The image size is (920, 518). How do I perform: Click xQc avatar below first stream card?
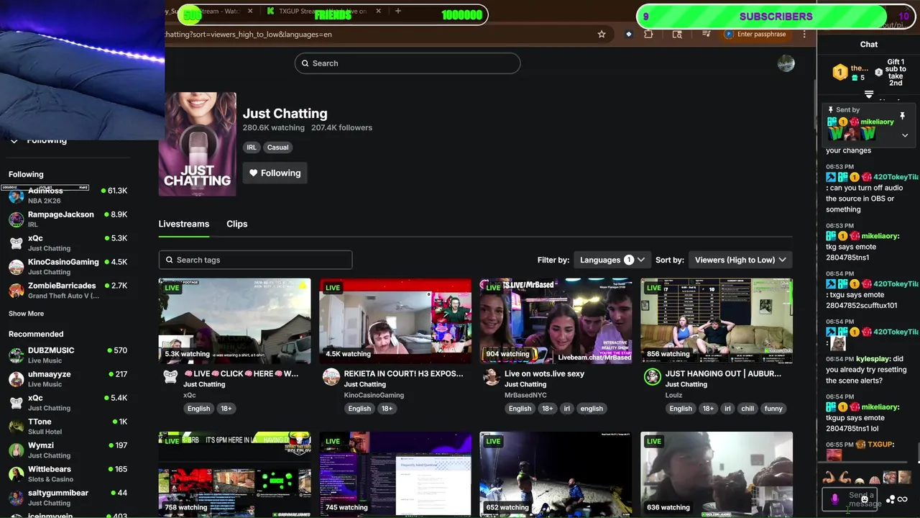(170, 376)
